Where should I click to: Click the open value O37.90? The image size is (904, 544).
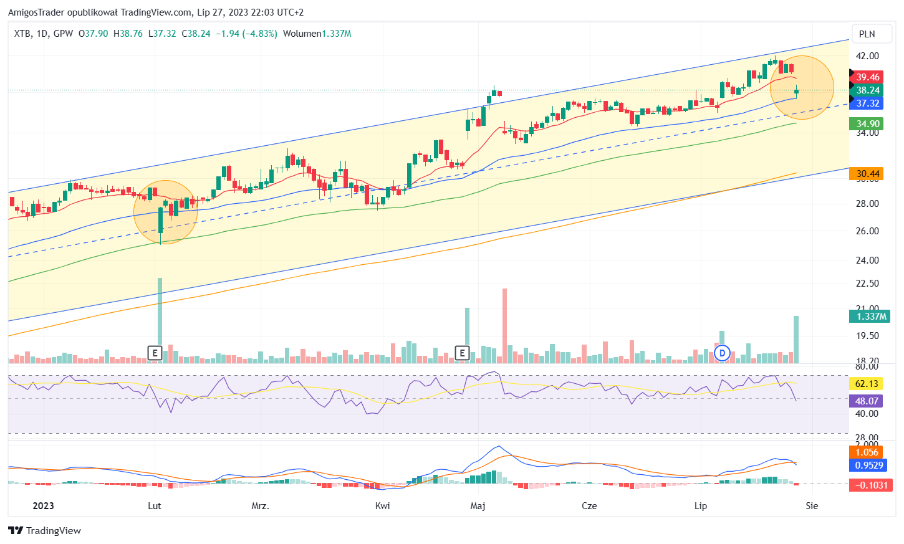[x=93, y=34]
